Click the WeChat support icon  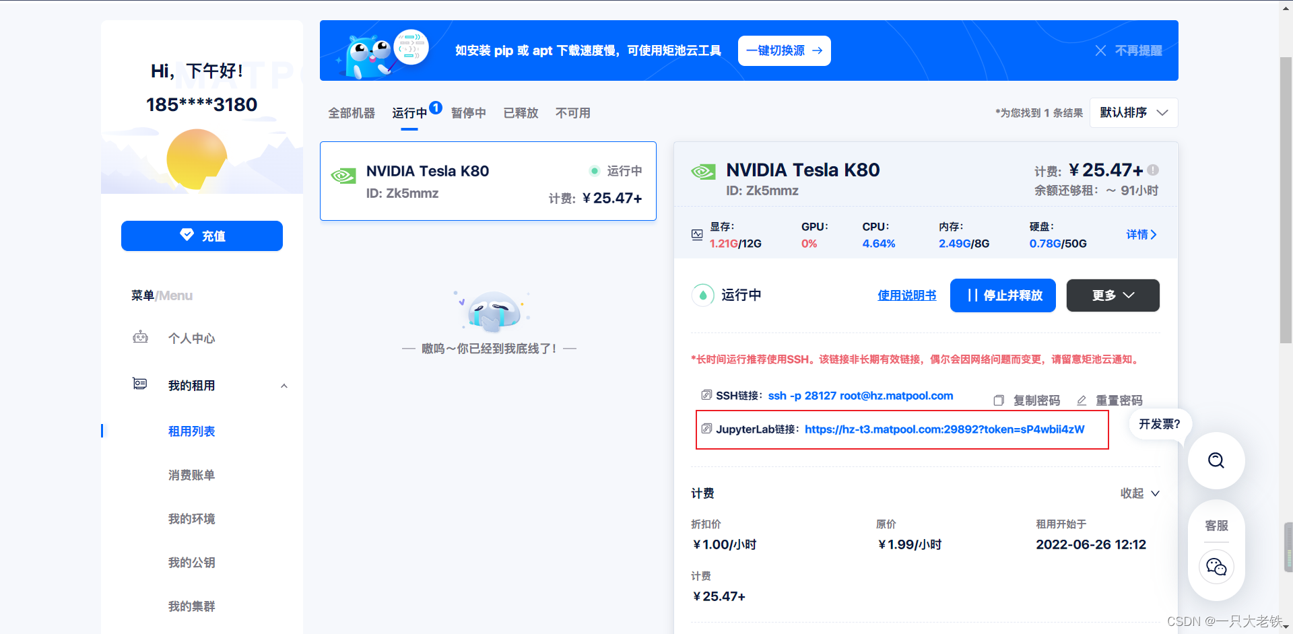tap(1216, 567)
